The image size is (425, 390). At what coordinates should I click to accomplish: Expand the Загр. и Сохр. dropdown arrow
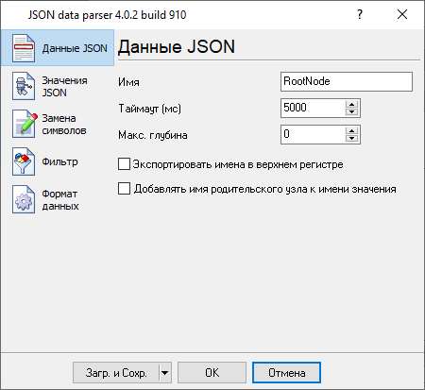pos(165,373)
